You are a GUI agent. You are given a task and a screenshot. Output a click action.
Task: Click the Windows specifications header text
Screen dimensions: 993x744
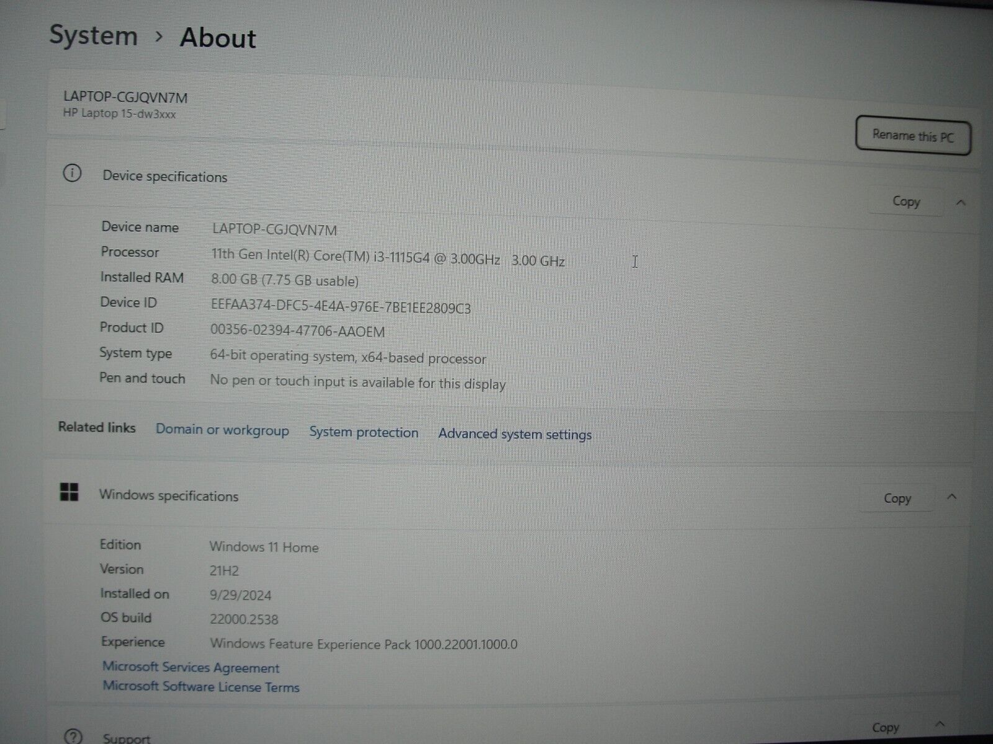click(168, 495)
